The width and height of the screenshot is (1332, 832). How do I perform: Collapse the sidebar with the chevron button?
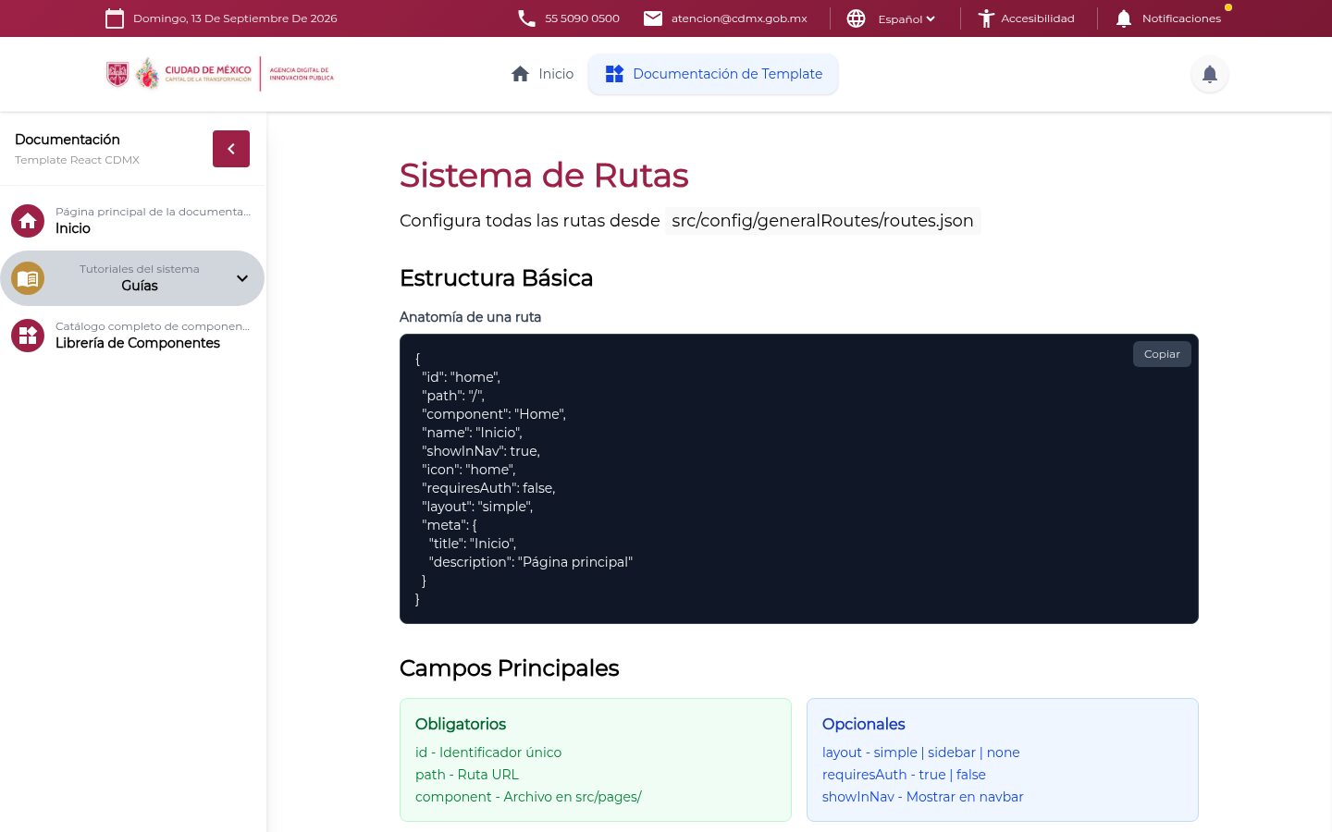coord(231,149)
